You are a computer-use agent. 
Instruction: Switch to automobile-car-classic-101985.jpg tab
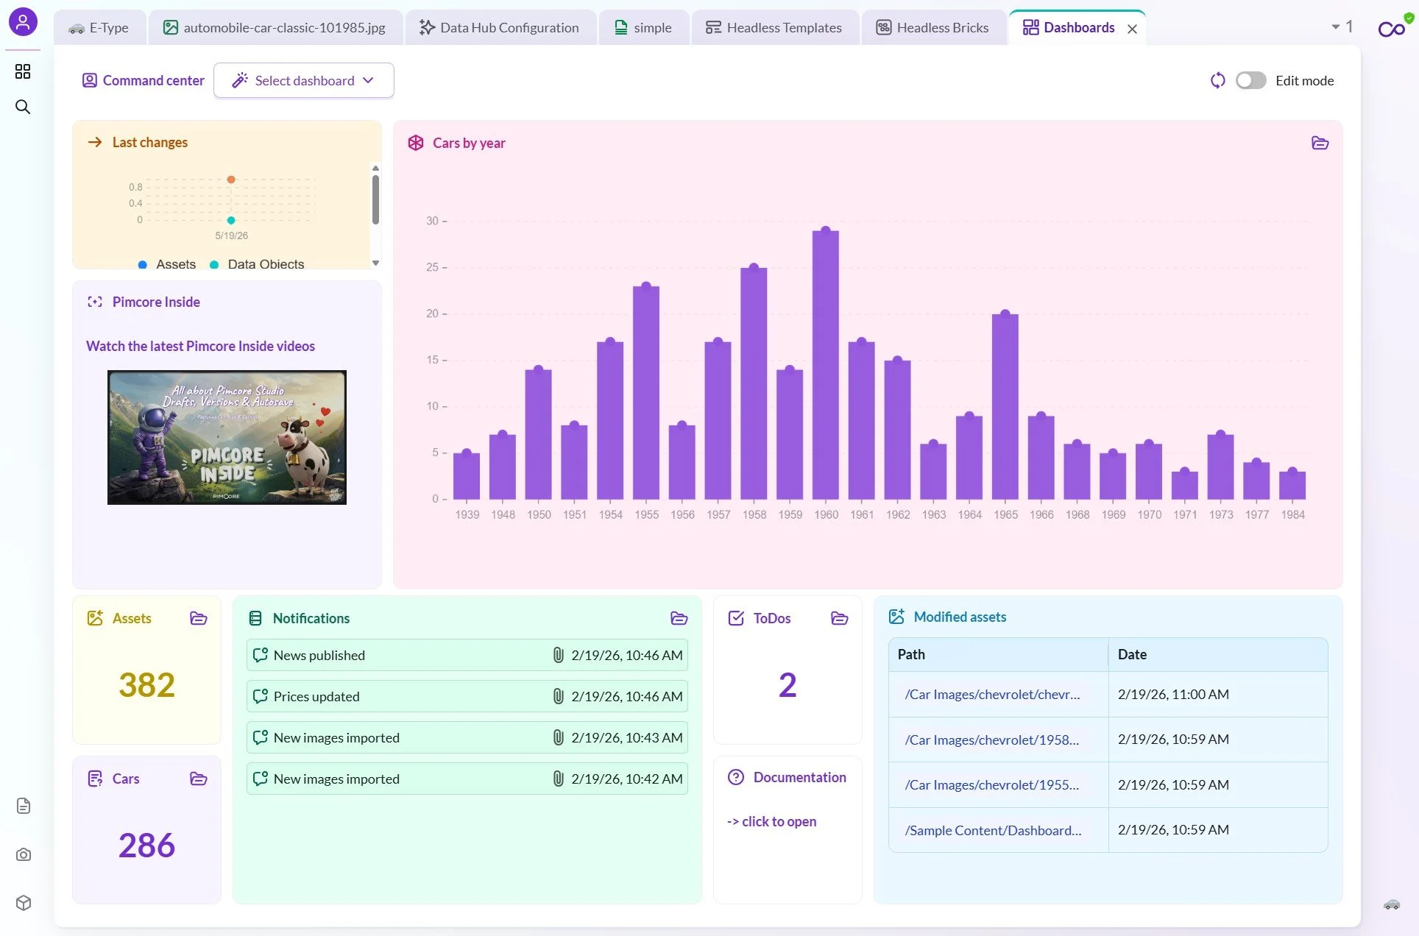pyautogui.click(x=275, y=28)
